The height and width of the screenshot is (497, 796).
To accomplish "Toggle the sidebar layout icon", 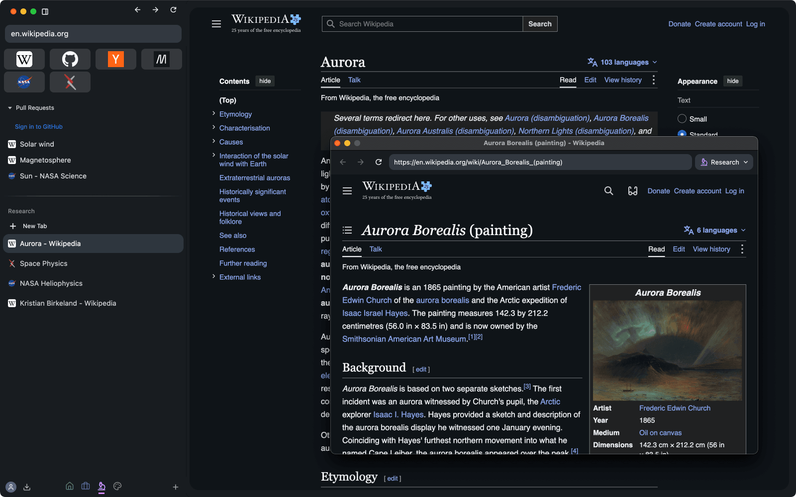I will click(45, 11).
